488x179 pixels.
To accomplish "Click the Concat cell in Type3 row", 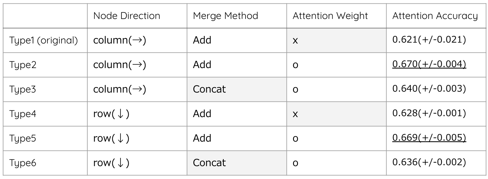I will pos(209,89).
